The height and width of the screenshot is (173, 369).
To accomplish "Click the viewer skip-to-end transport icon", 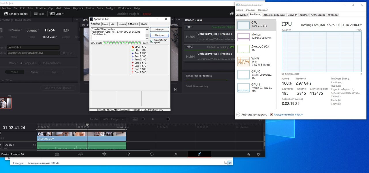I will [x=175, y=90].
